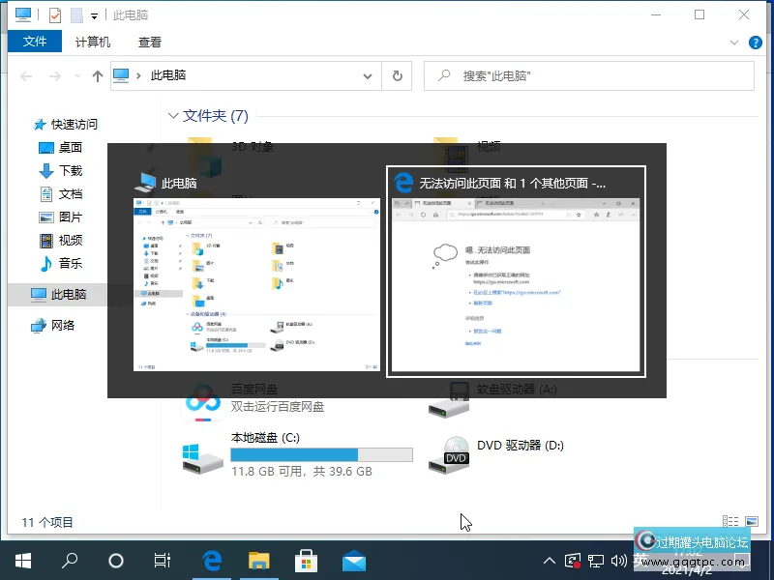This screenshot has height=580, width=774.
Task: Open the 文件 menu
Action: 35,43
